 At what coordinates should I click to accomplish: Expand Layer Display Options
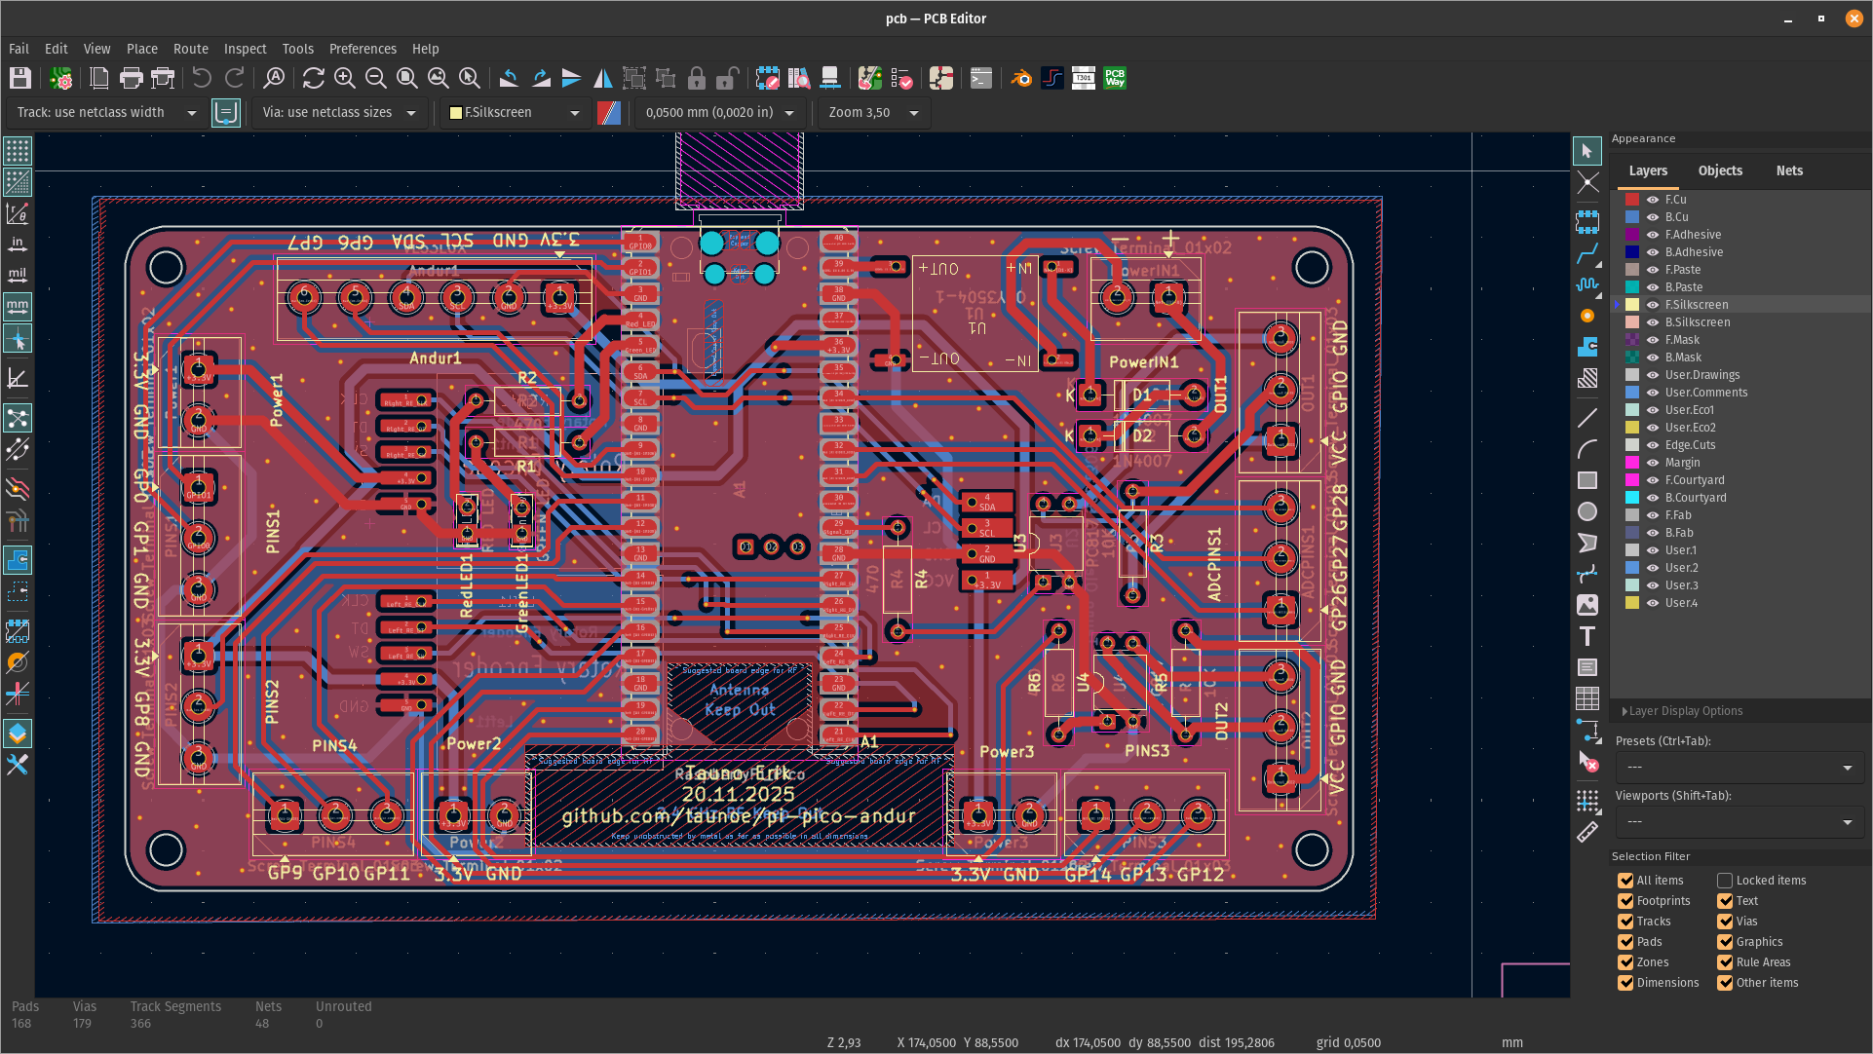1685,711
